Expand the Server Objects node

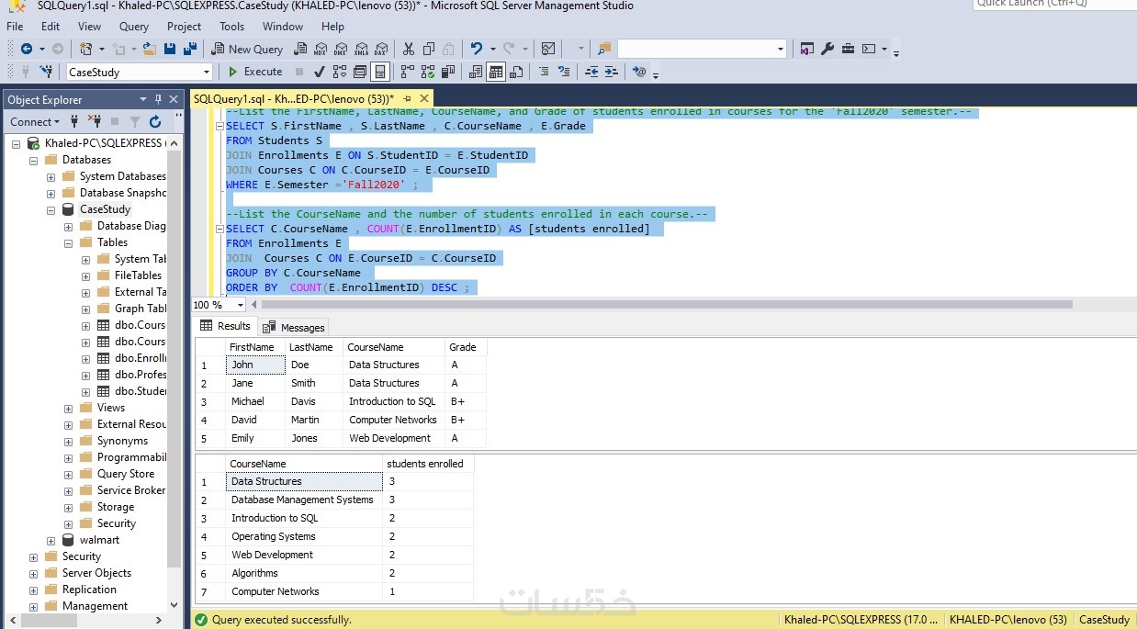(x=34, y=573)
